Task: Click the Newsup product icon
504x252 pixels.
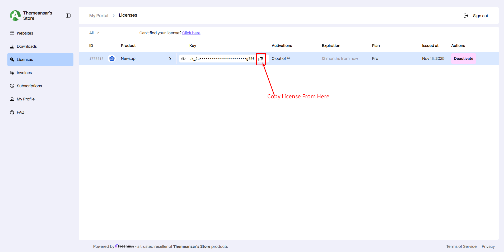Action: point(112,59)
